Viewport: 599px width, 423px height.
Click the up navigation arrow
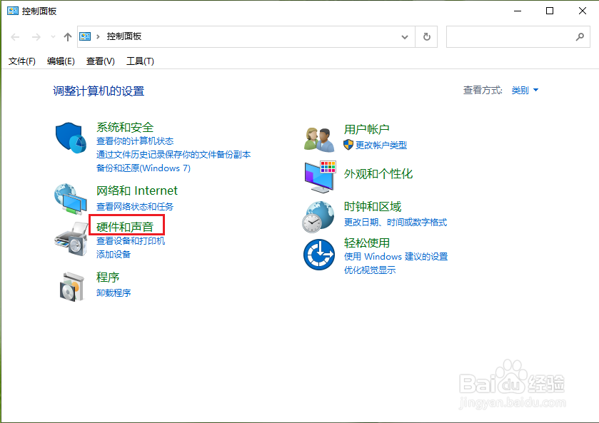coord(67,36)
